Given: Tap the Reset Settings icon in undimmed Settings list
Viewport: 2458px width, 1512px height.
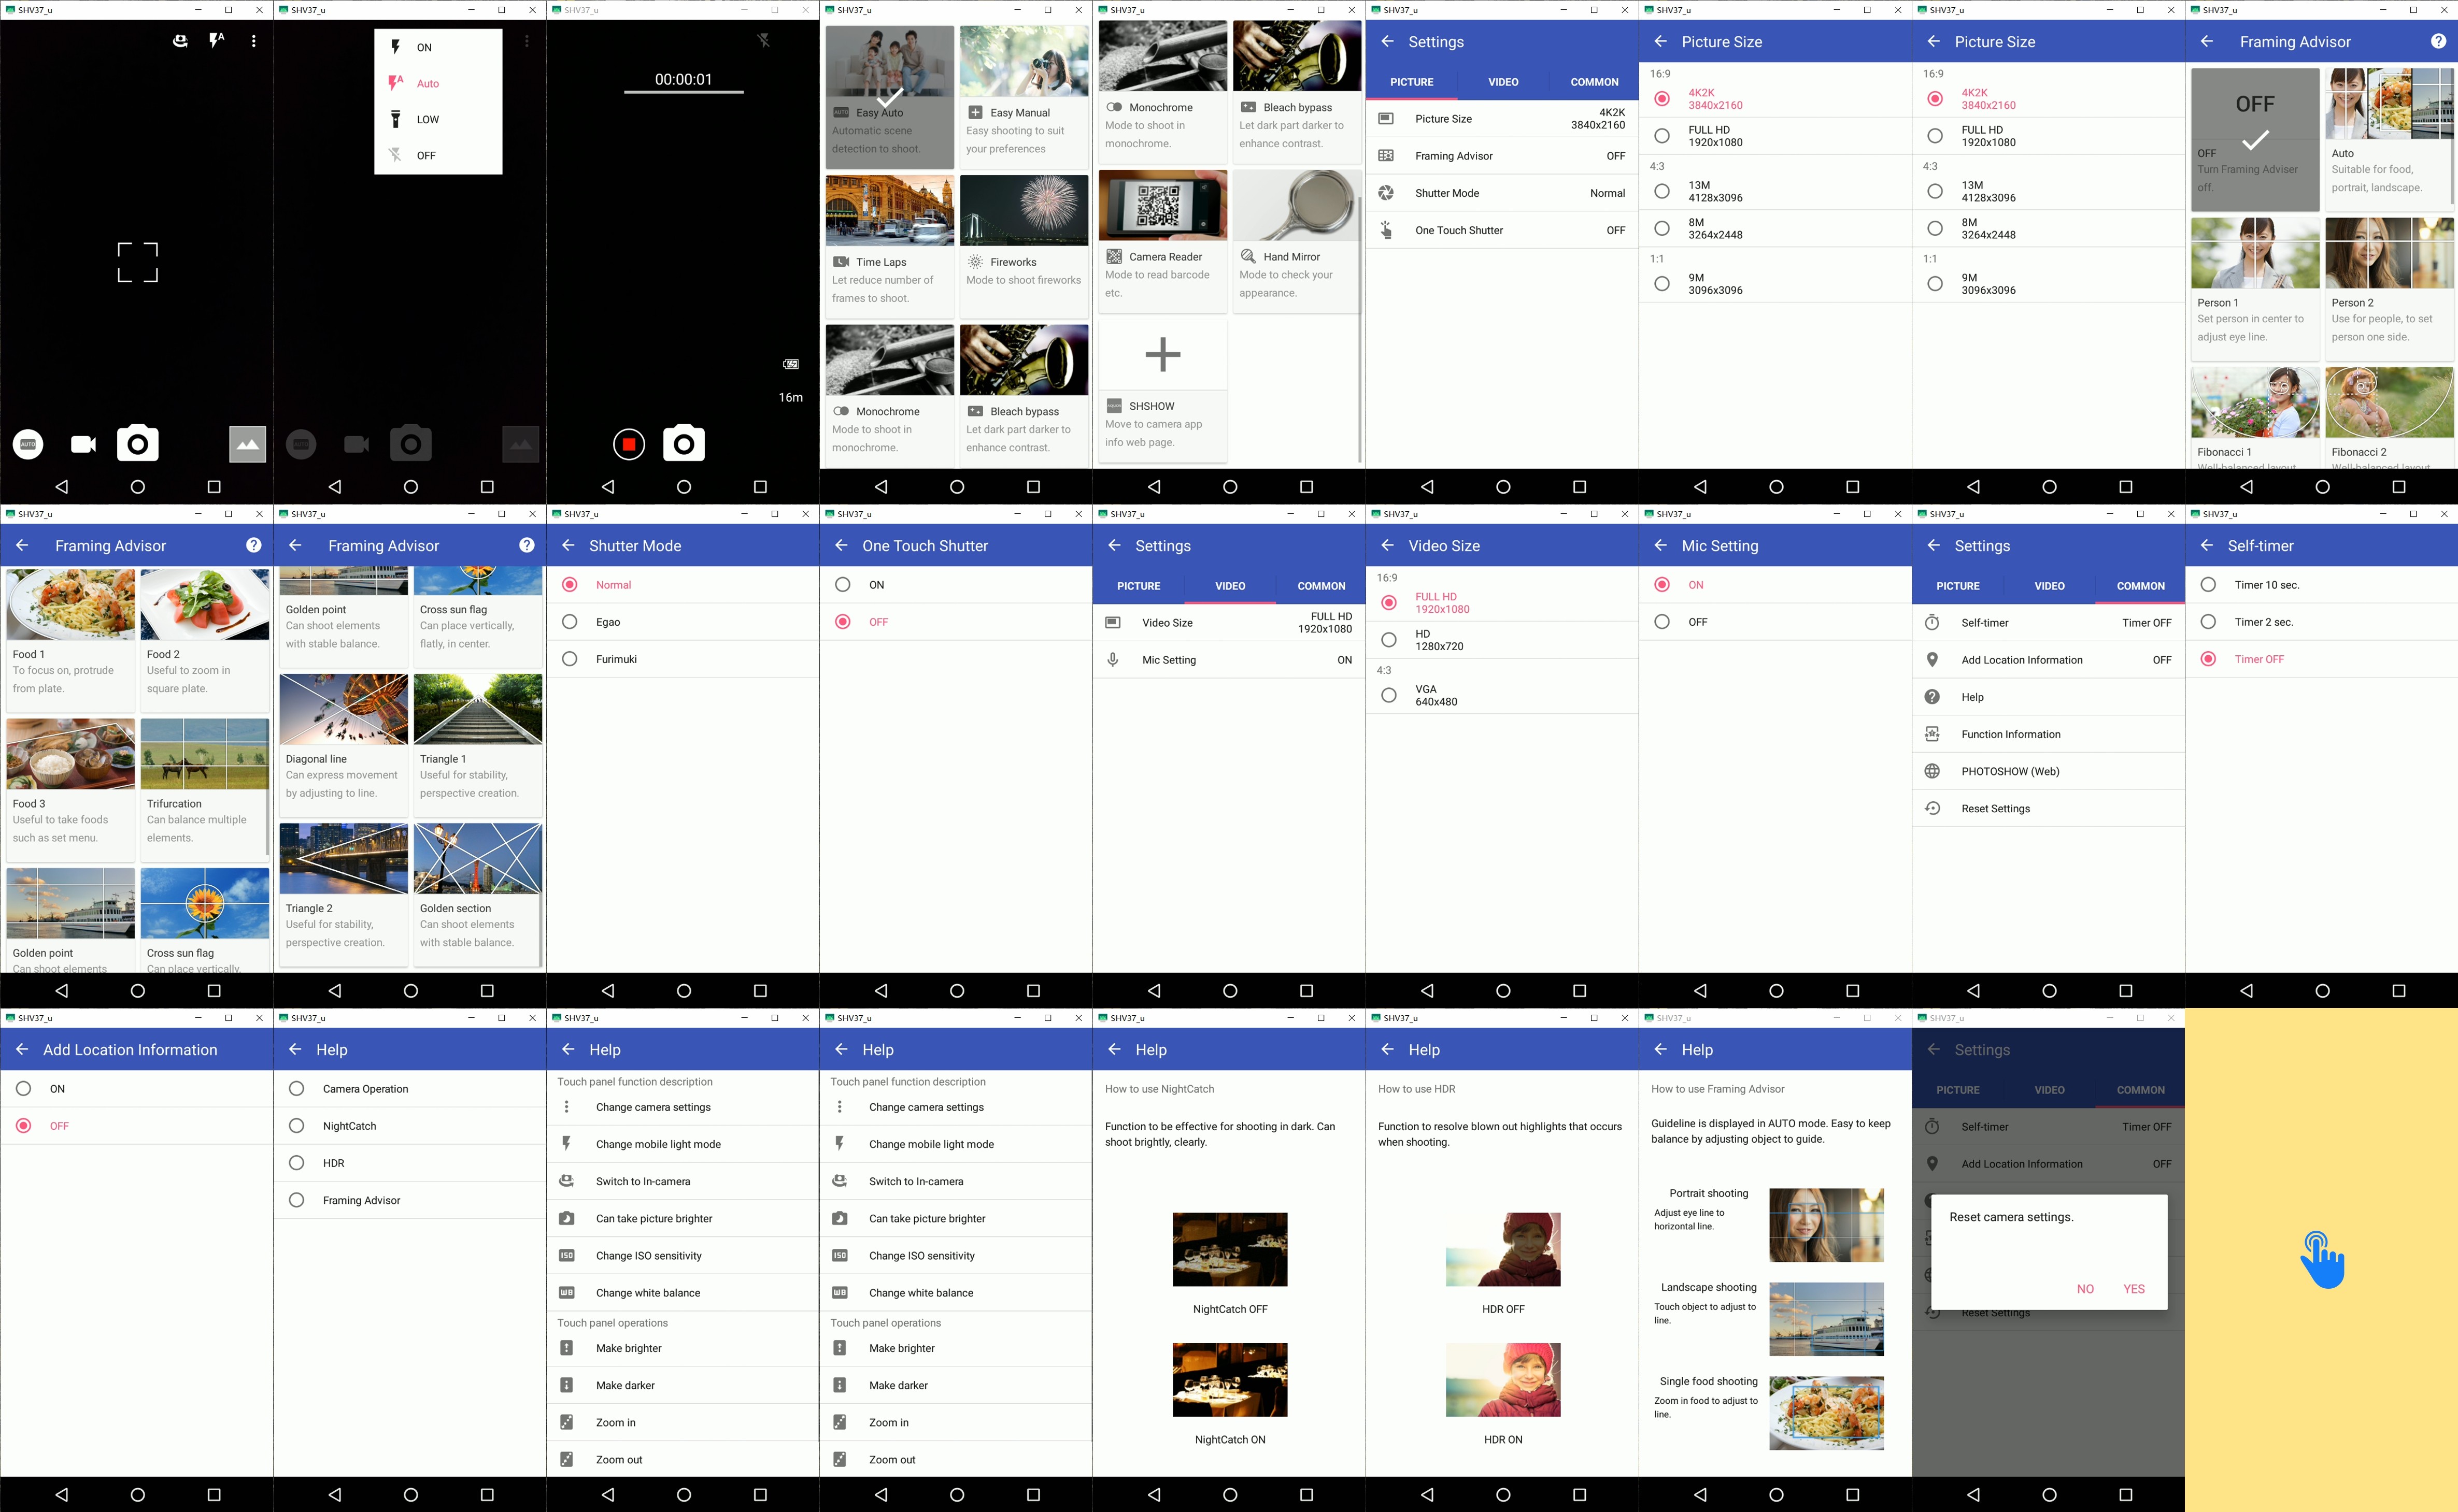Looking at the screenshot, I should pyautogui.click(x=1932, y=808).
